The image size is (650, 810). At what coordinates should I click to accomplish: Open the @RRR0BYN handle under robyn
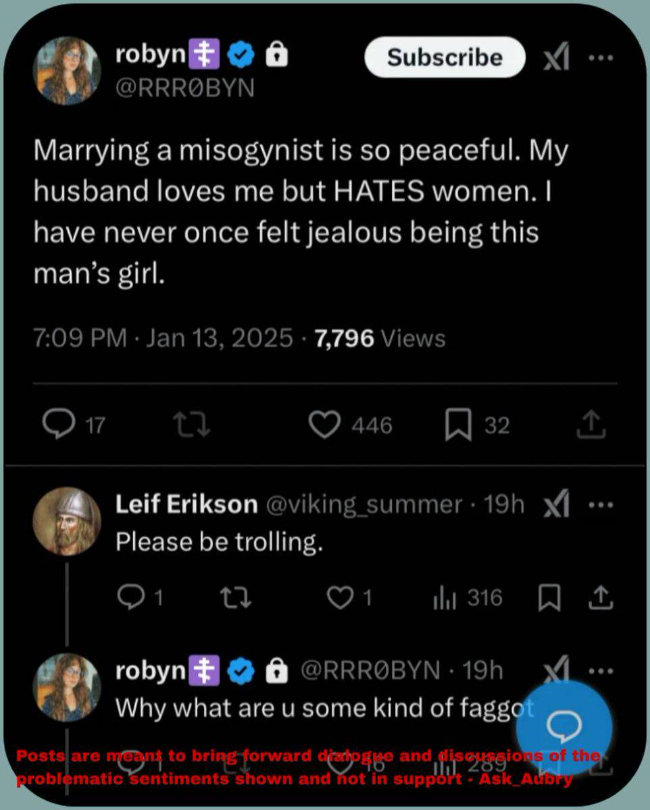(x=185, y=88)
